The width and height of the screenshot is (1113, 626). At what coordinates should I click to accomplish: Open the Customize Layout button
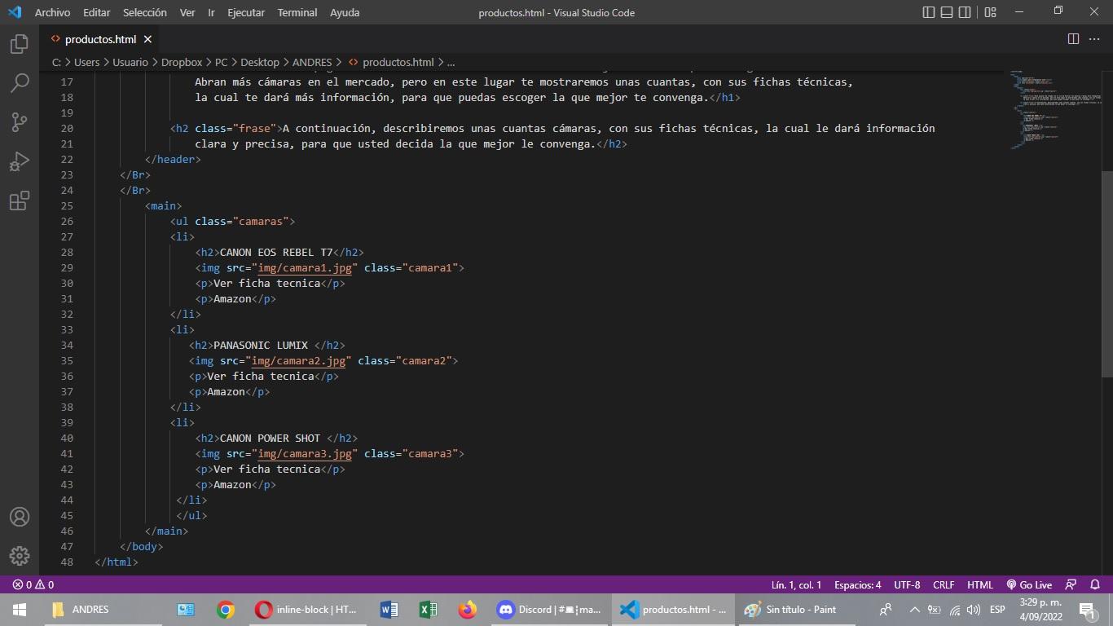[991, 12]
